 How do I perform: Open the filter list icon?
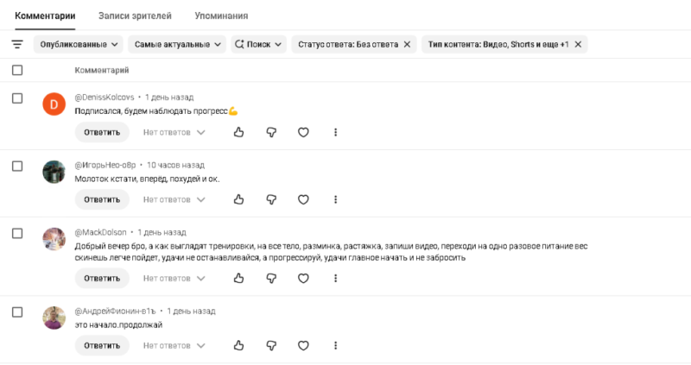[x=17, y=45]
